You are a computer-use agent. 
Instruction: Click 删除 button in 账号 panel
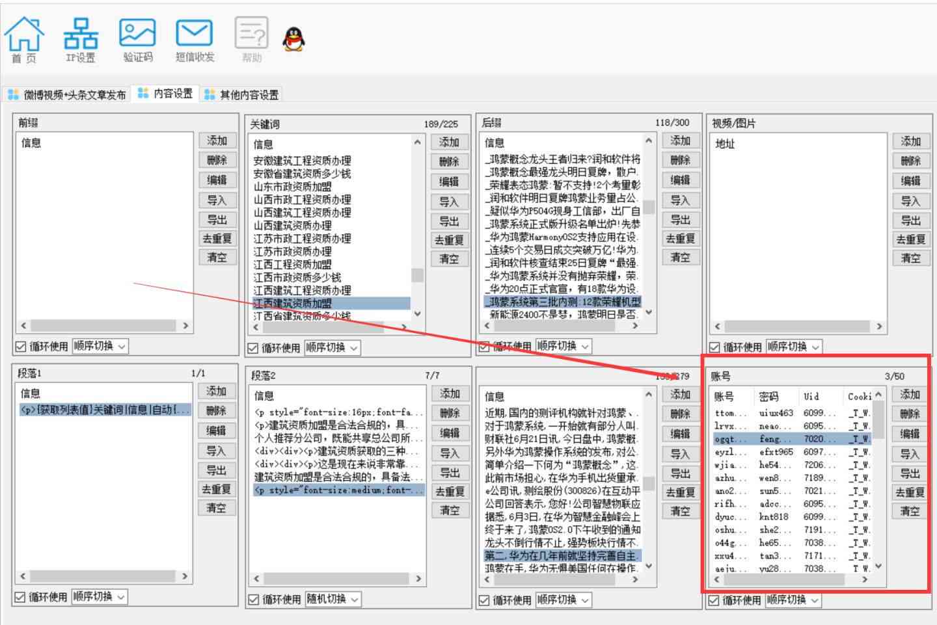point(910,414)
